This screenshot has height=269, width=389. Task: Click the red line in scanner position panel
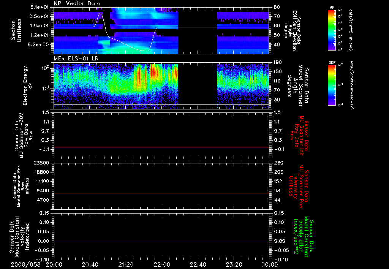(x=161, y=193)
